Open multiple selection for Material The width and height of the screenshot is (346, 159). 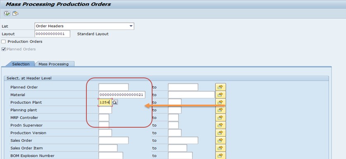220,95
